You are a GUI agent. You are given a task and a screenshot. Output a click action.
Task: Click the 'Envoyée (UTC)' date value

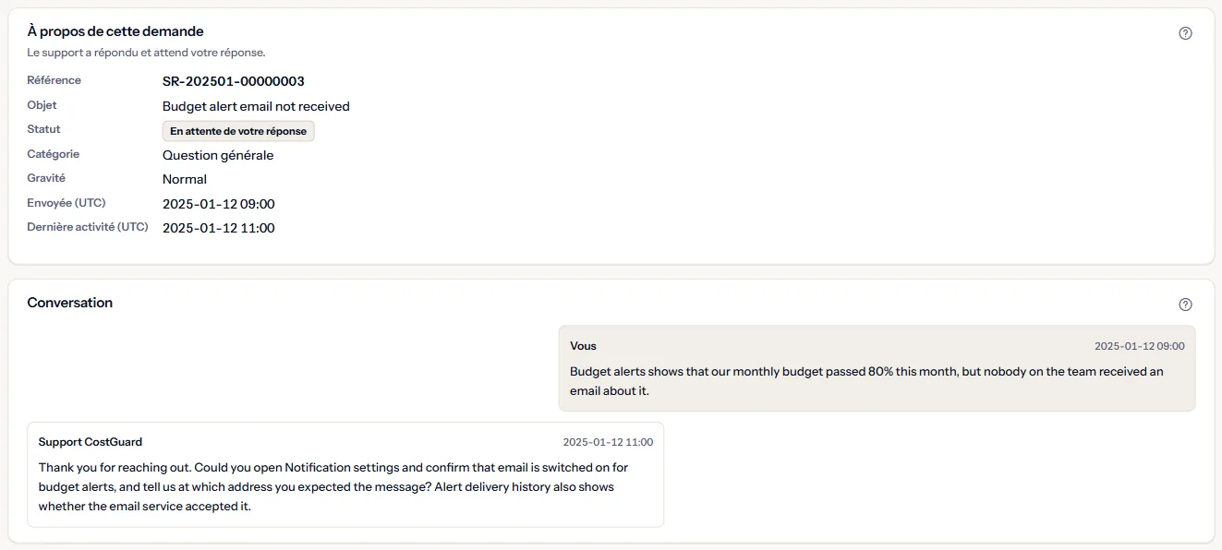[219, 204]
